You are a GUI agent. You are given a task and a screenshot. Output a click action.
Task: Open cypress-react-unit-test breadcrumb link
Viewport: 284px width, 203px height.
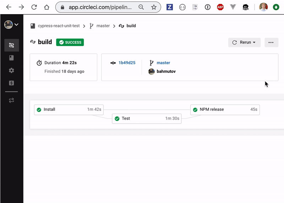pyautogui.click(x=59, y=26)
